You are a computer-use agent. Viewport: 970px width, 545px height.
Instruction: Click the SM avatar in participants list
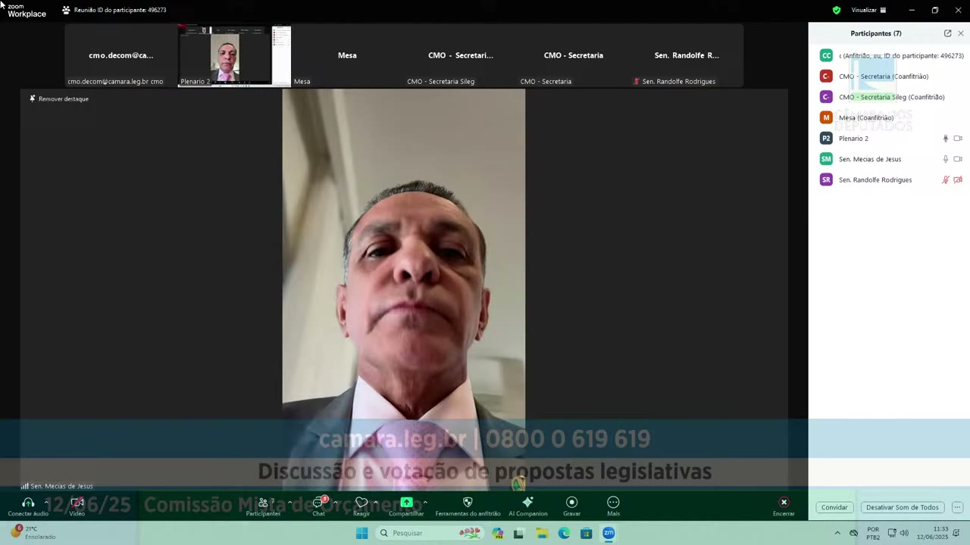pos(826,159)
